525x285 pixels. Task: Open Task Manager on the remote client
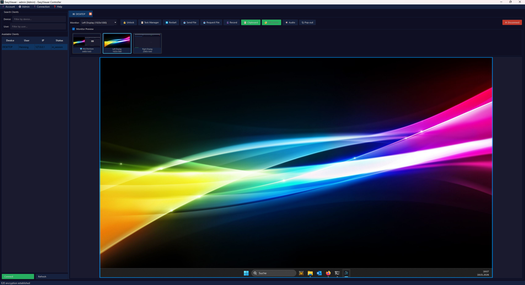pyautogui.click(x=150, y=22)
